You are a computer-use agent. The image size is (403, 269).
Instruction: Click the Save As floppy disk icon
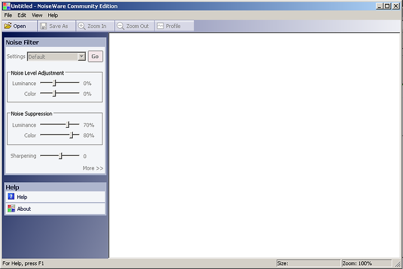[44, 26]
